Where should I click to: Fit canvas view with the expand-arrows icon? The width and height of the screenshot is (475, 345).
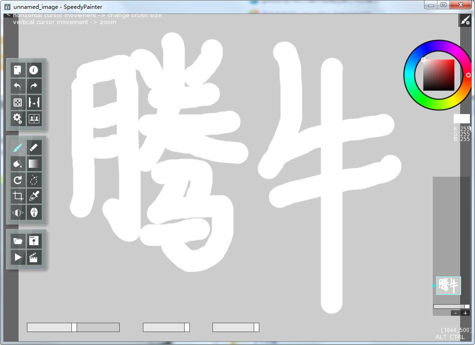point(18,102)
